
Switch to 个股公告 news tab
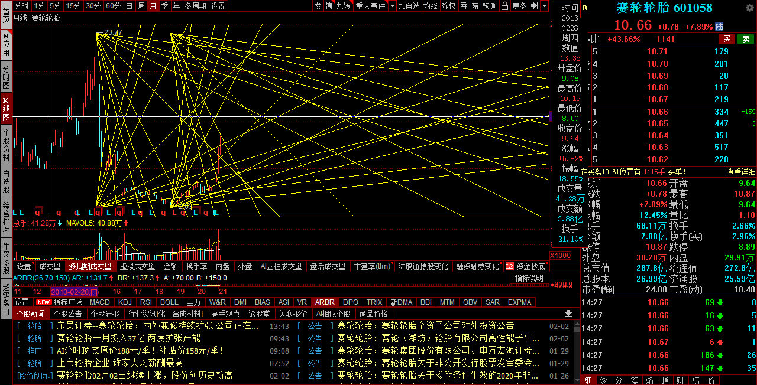tap(67, 314)
